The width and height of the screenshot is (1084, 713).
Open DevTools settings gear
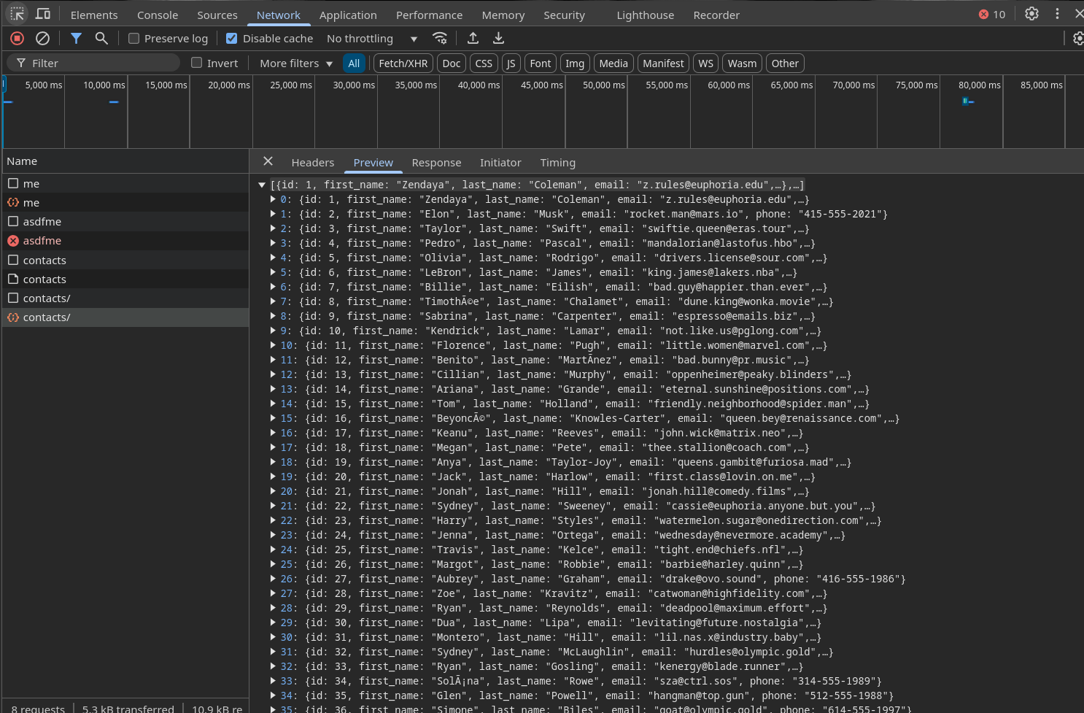point(1031,14)
